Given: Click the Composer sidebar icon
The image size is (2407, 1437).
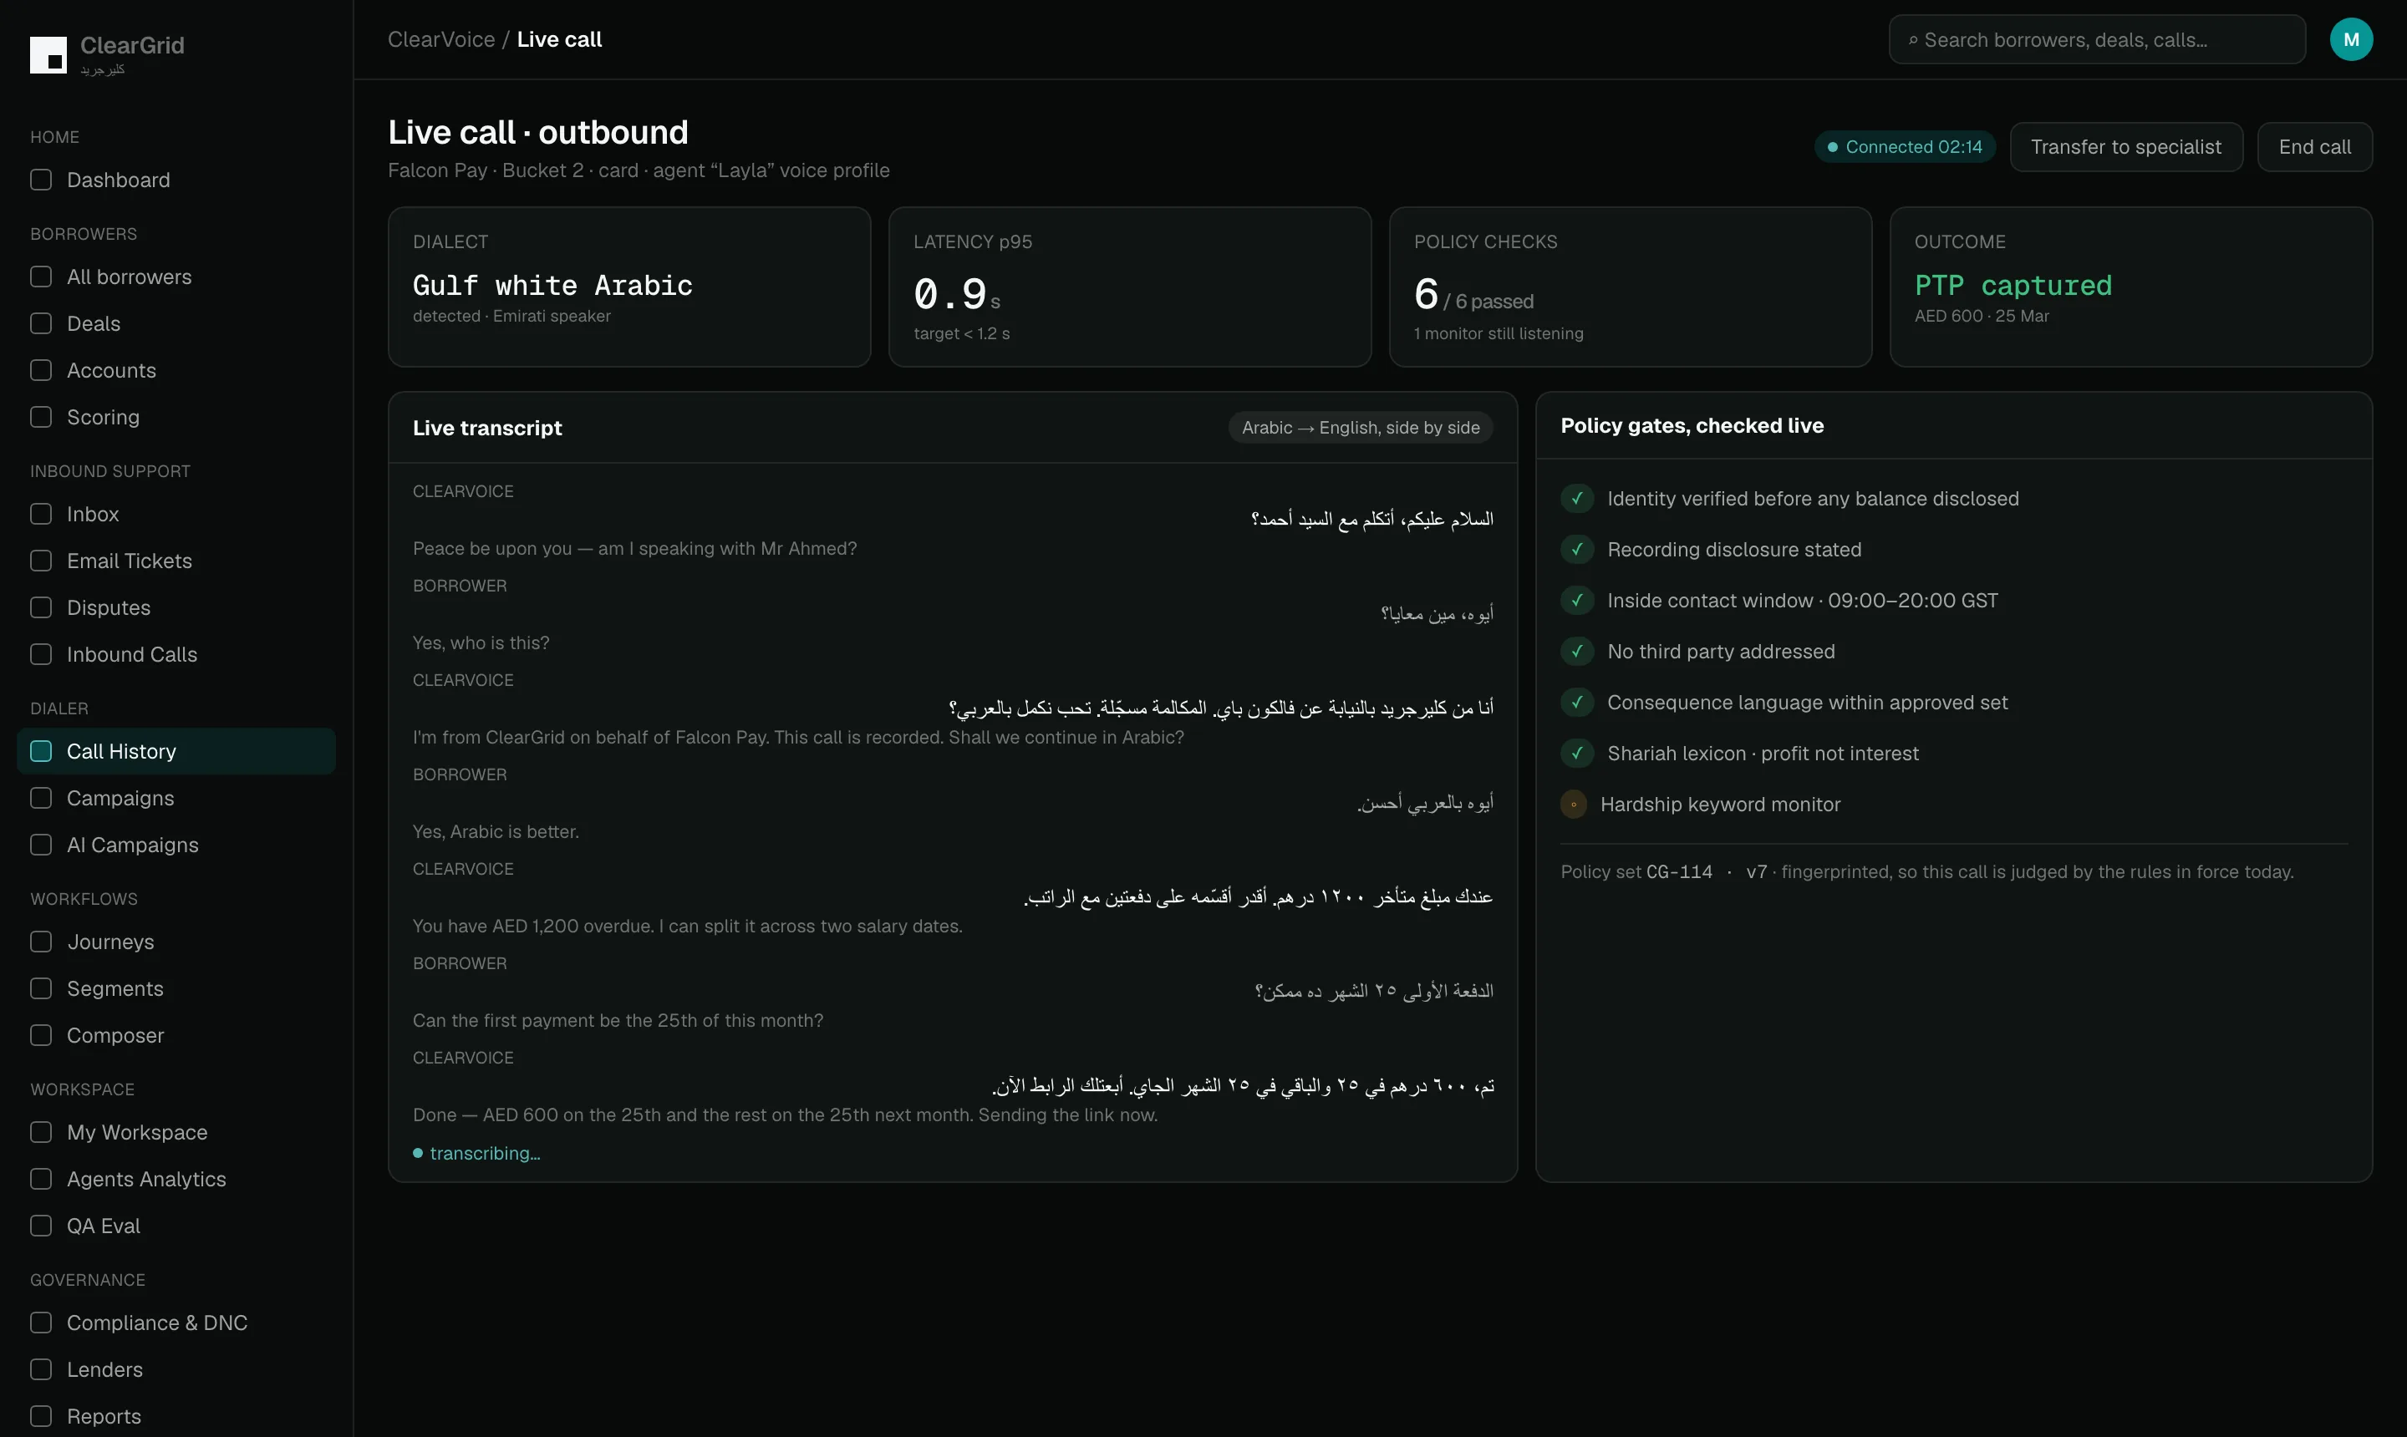Looking at the screenshot, I should coord(41,1035).
